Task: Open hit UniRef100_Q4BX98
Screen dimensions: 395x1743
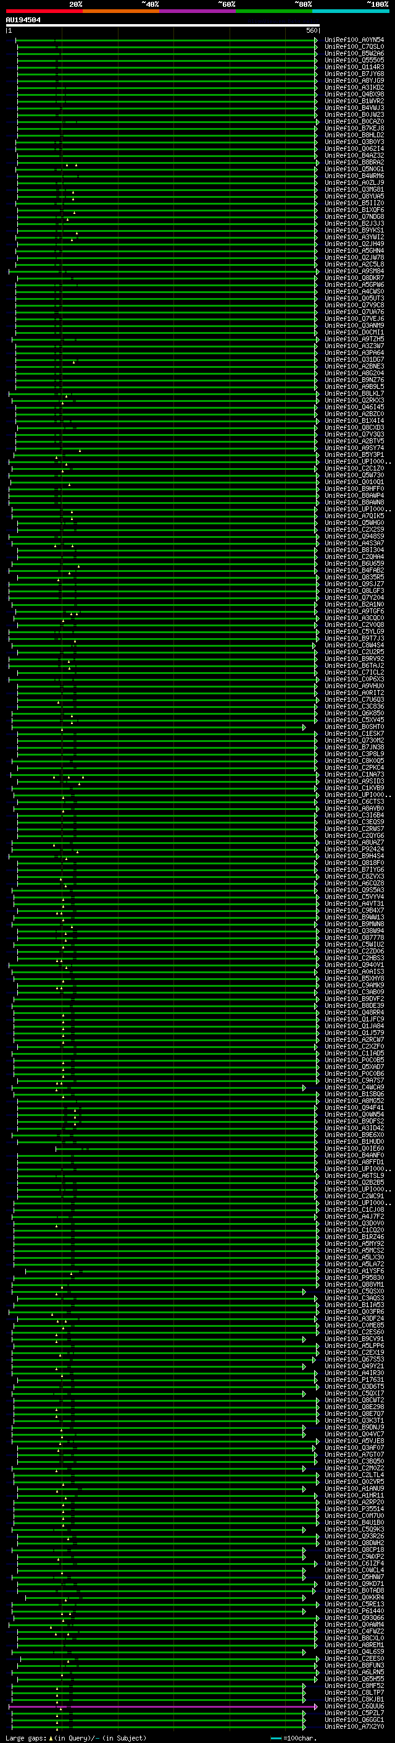Action: tap(354, 94)
